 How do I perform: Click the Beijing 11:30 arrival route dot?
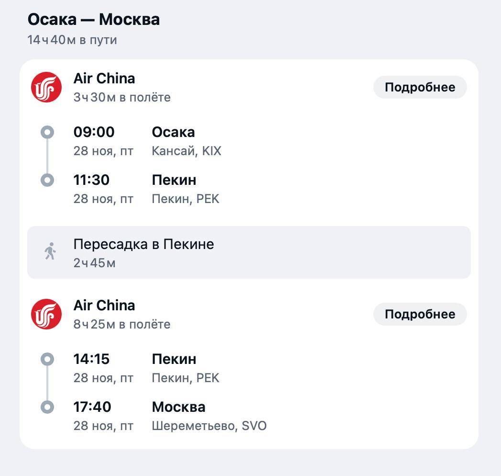[47, 180]
